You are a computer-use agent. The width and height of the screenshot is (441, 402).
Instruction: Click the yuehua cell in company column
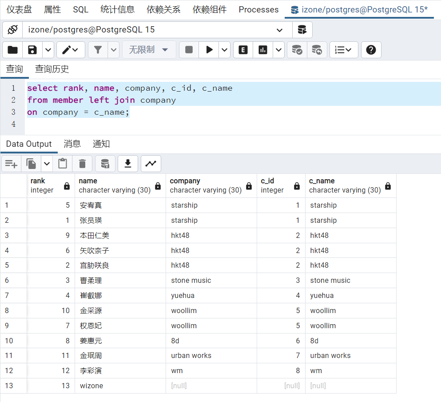click(x=211, y=296)
